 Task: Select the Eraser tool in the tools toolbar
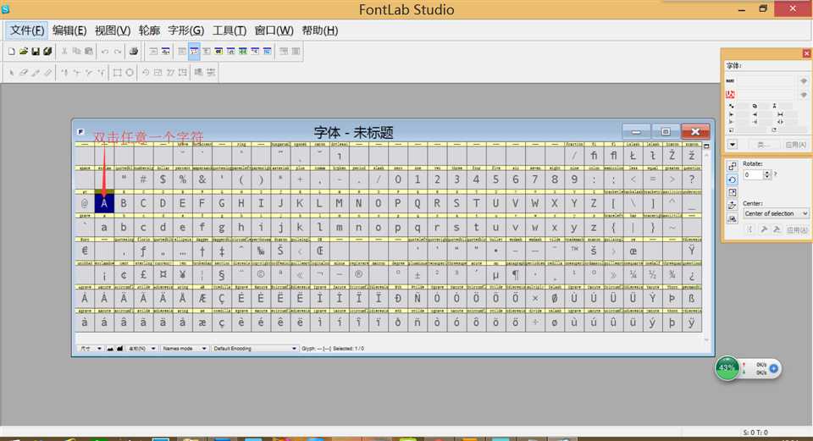(24, 73)
